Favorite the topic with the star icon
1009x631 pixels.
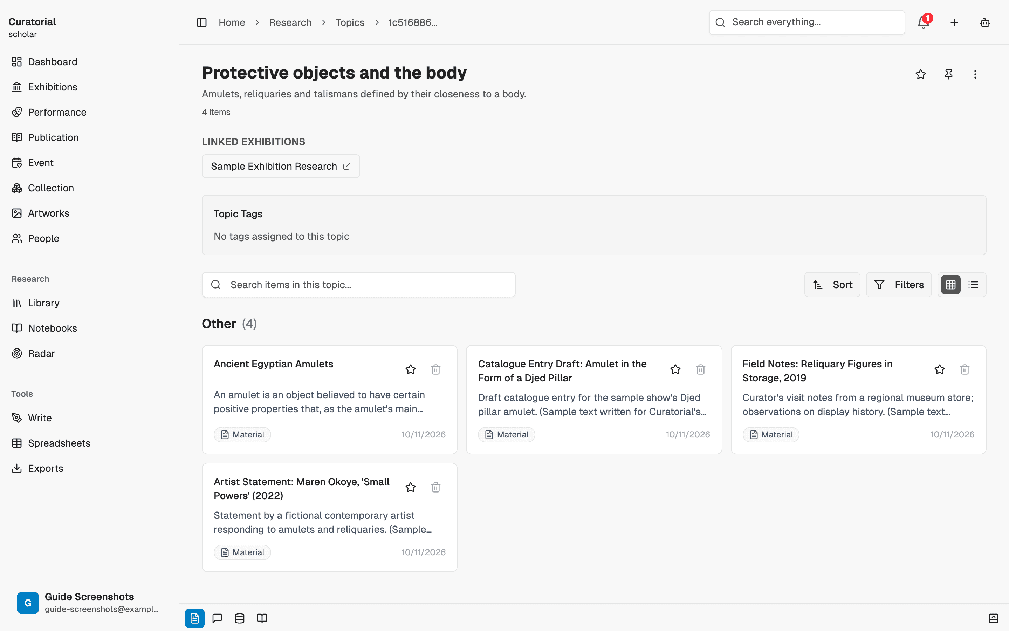[921, 74]
